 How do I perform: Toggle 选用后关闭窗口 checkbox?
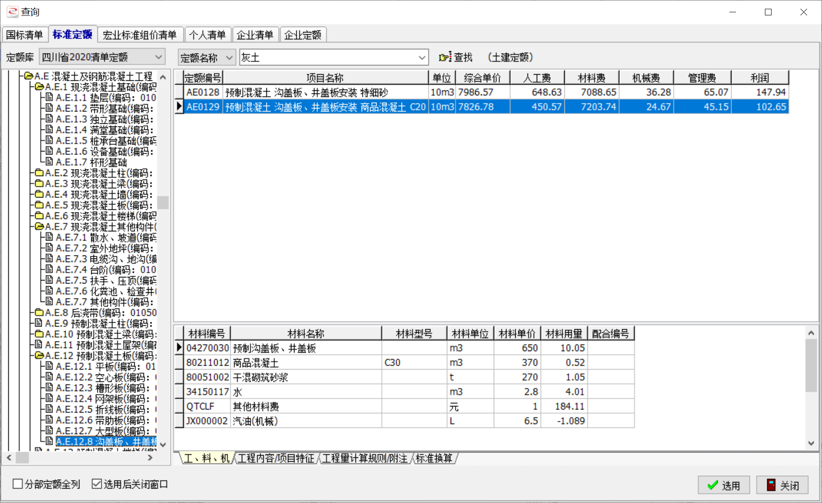[x=97, y=484]
